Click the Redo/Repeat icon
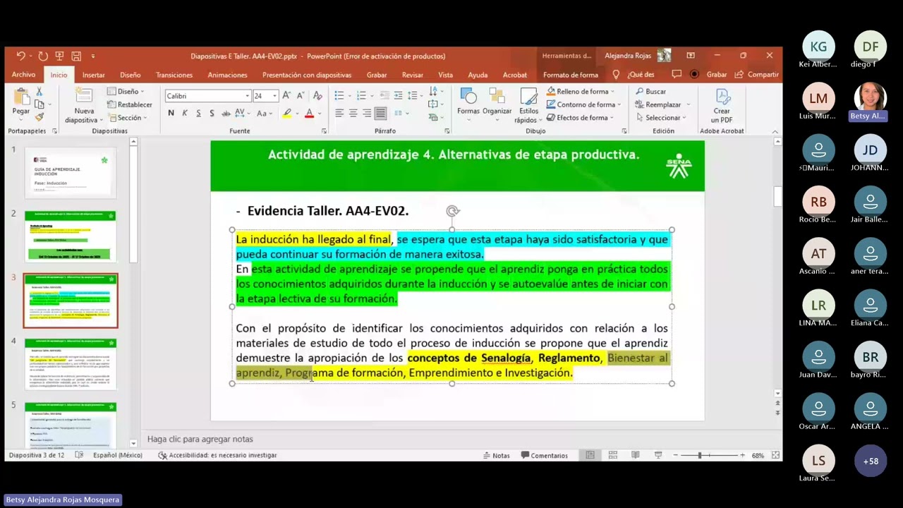Viewport: 903px width, 508px height. 43,56
